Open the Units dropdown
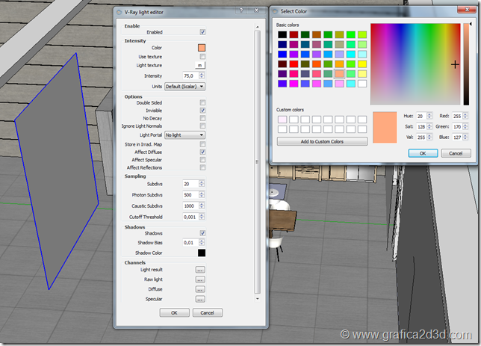Viewport: 481px width, 346px height. (185, 86)
